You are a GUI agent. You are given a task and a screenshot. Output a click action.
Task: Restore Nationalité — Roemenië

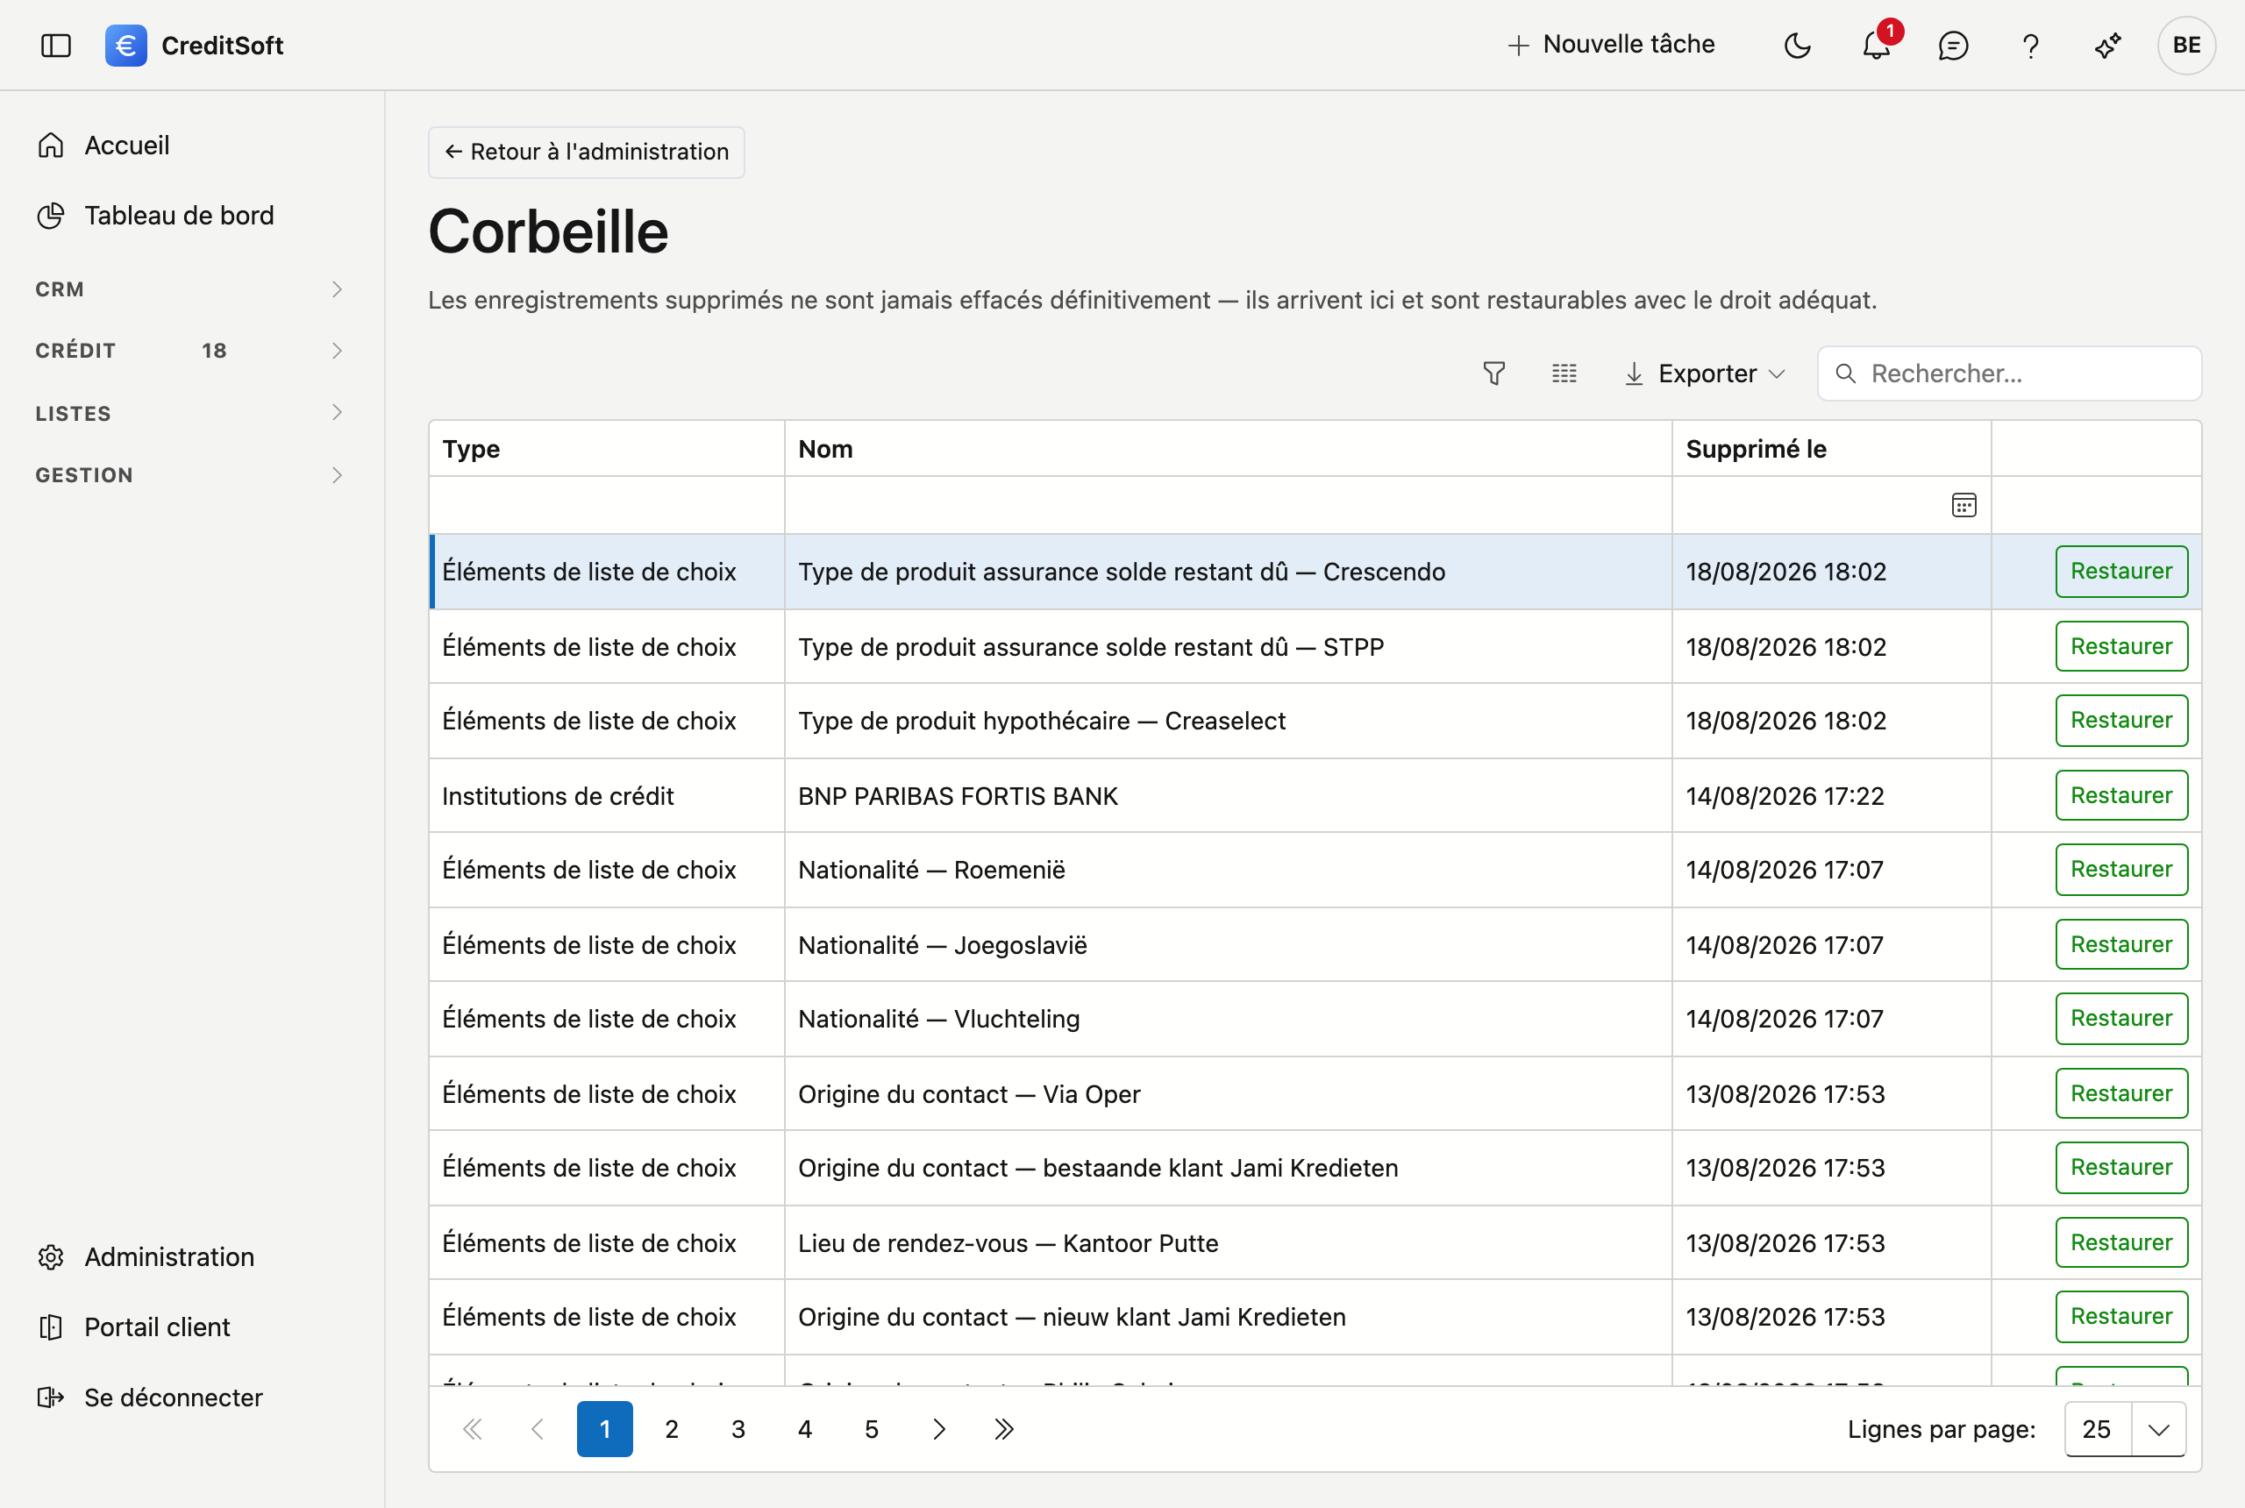click(2121, 871)
